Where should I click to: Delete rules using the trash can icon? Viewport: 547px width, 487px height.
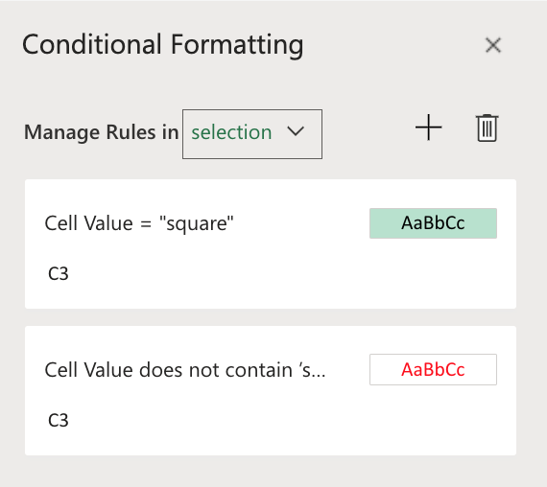[487, 128]
